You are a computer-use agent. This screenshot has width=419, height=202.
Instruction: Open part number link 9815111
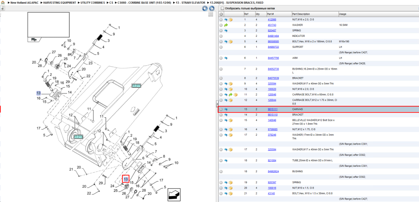pos(272,109)
